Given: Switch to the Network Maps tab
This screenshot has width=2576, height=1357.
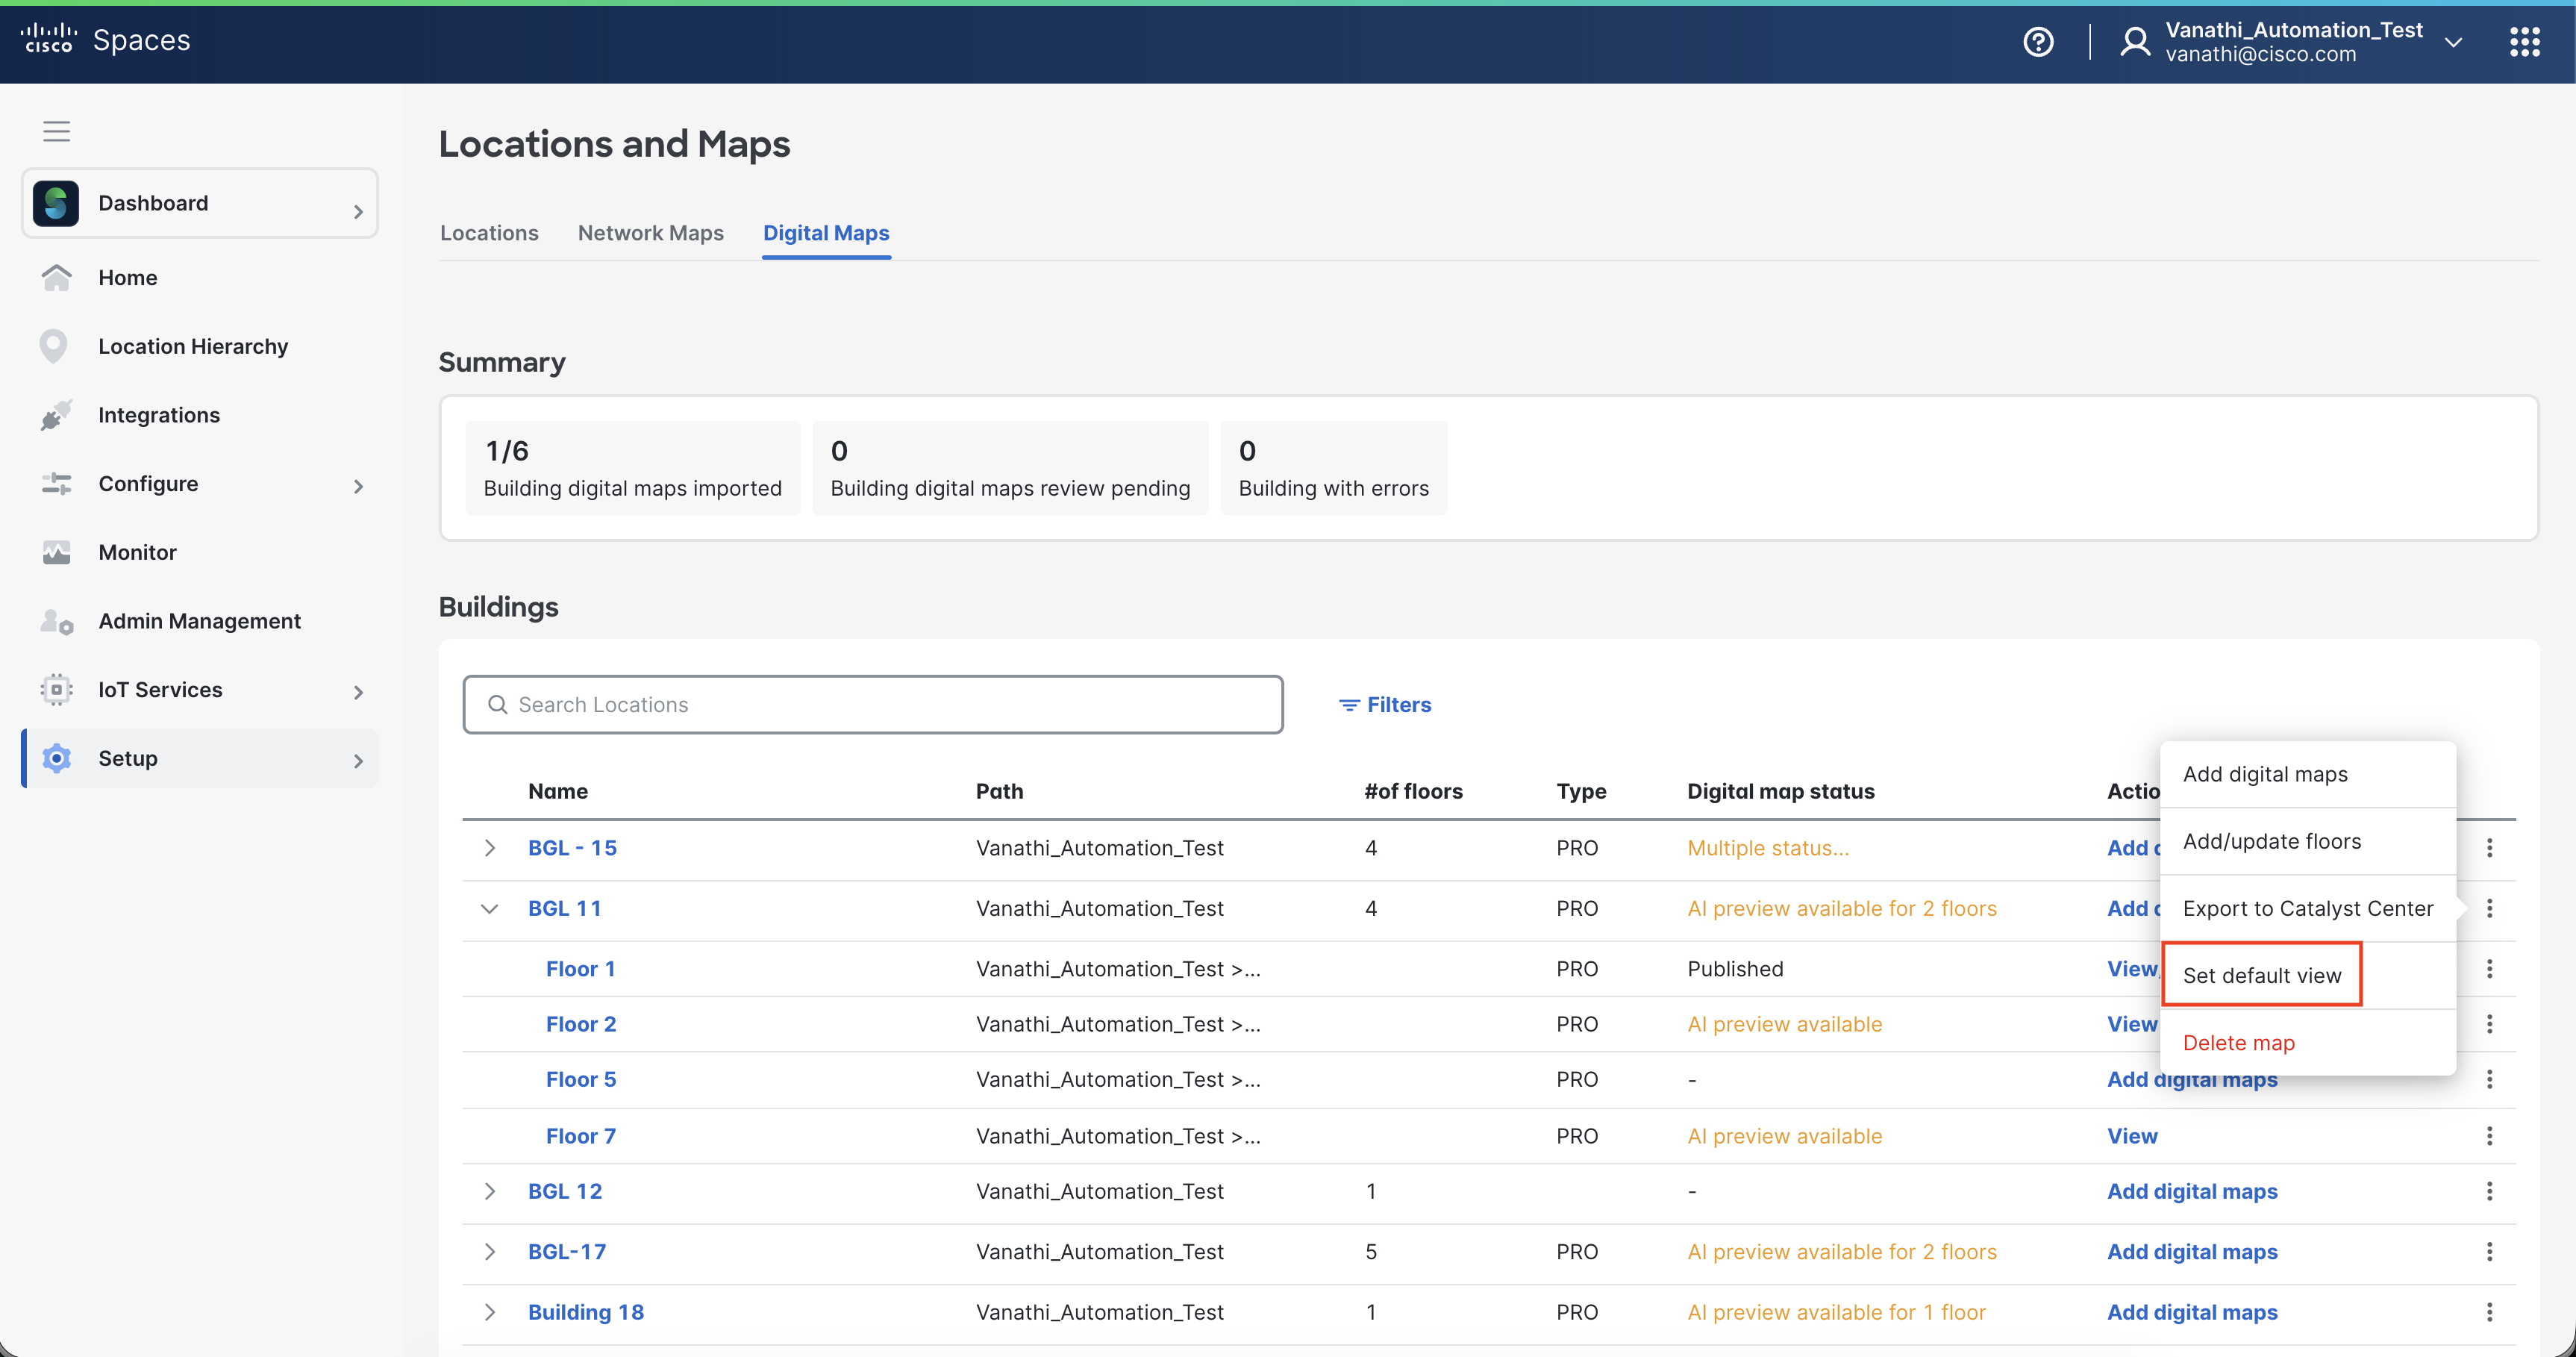Looking at the screenshot, I should point(650,233).
